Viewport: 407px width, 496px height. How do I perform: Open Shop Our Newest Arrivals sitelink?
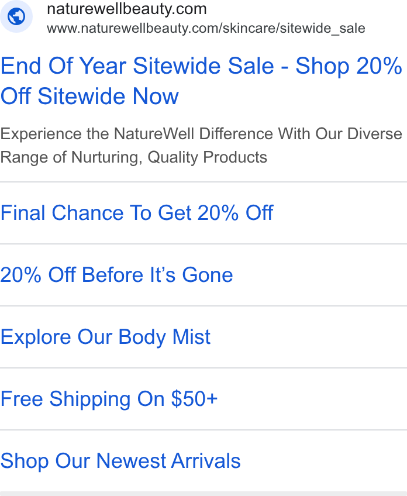click(x=120, y=461)
